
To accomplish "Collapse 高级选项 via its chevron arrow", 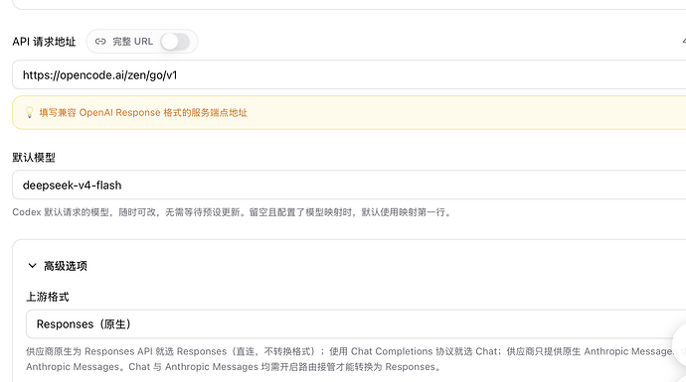I will (32, 266).
